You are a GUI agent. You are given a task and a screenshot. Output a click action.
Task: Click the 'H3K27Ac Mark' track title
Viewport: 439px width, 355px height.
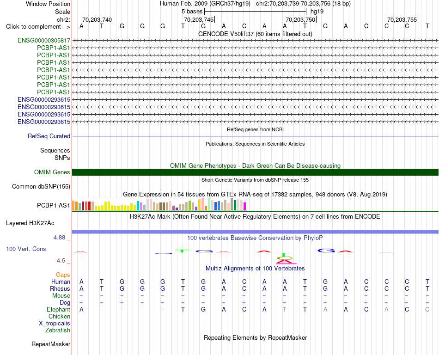(255, 216)
